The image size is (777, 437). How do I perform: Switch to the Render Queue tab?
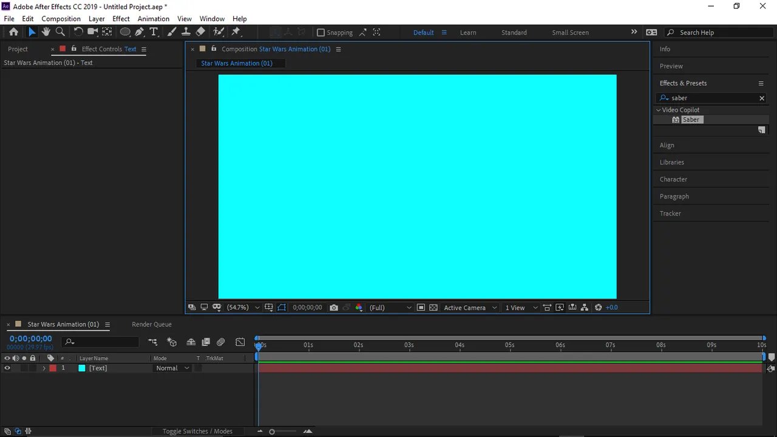[152, 324]
